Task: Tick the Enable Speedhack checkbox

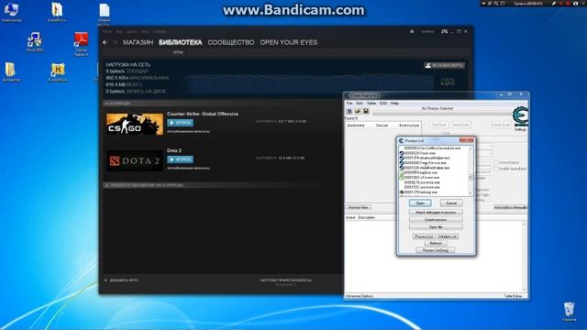Action: (x=495, y=169)
